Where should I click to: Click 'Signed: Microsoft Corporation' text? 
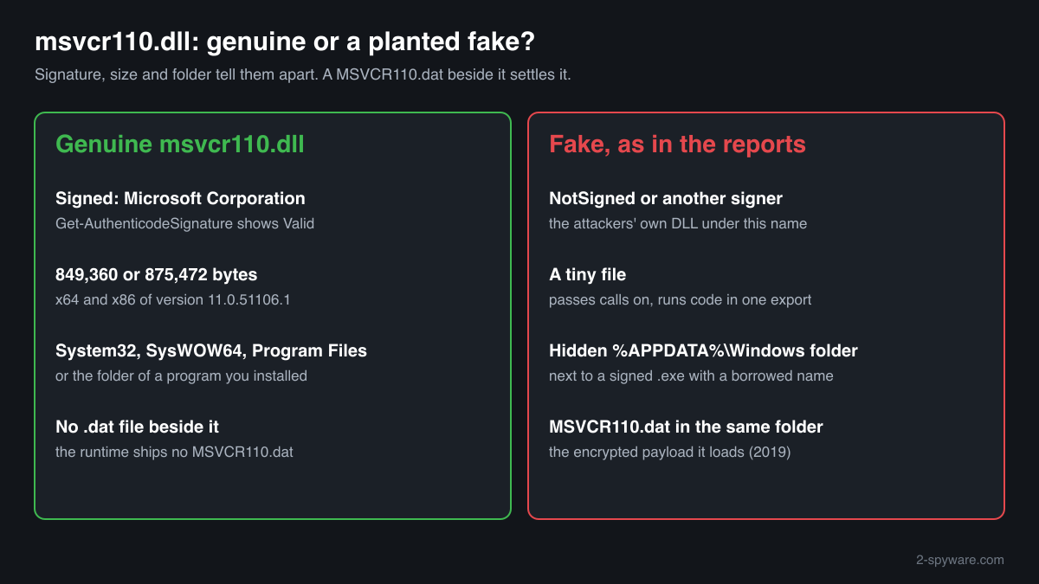point(180,198)
